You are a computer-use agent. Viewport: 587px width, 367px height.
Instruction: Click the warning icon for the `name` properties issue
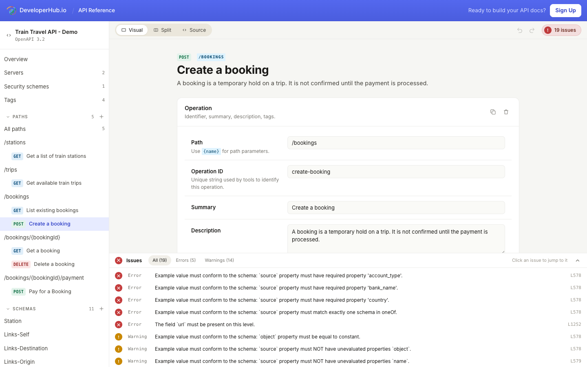coord(119,361)
